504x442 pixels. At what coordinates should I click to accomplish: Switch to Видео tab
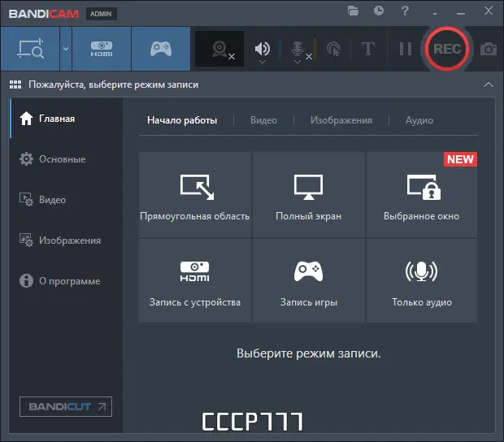point(263,120)
